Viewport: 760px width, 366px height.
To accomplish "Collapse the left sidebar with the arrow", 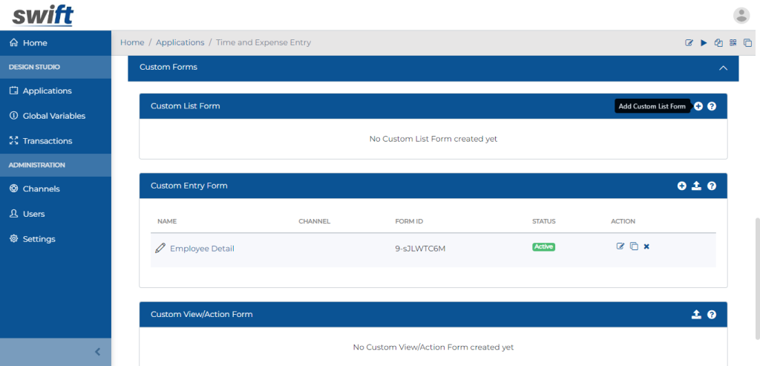I will [97, 352].
